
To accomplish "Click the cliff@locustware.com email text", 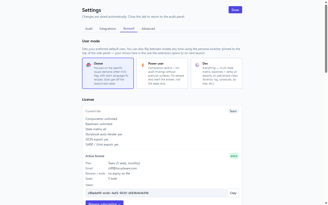I will tap(122, 168).
